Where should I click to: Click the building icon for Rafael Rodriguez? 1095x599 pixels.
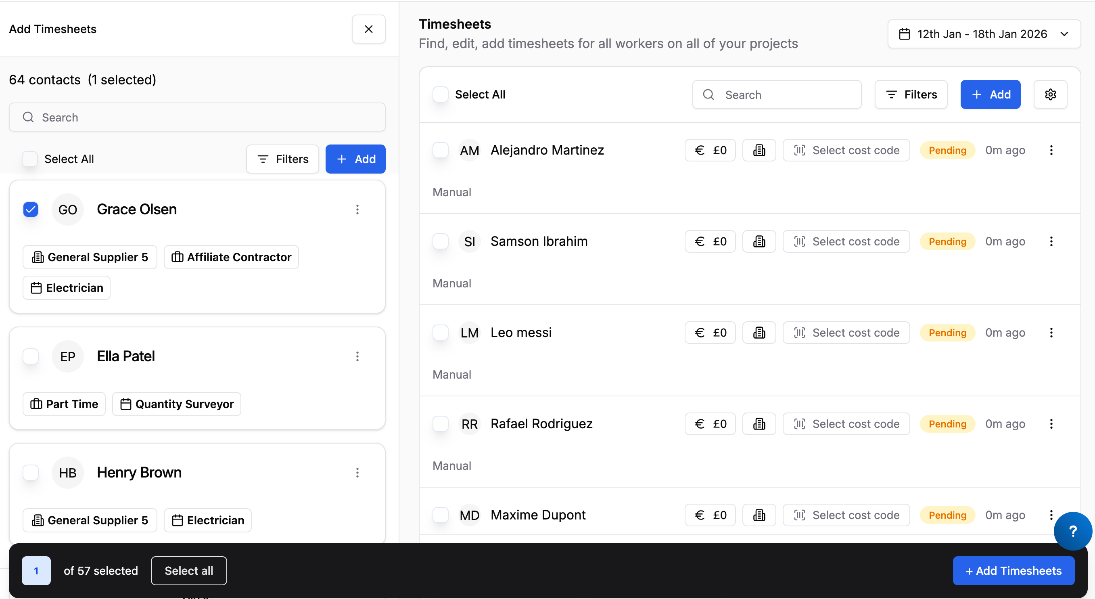pos(759,424)
